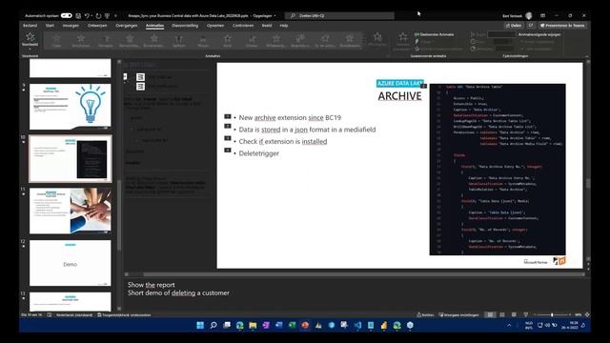This screenshot has width=610, height=343.
Task: Show hidden tray icons chevron
Action: coord(509,326)
